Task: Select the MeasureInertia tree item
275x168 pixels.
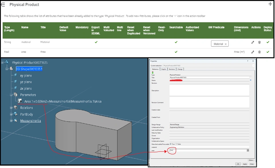Action: pyautogui.click(x=30, y=121)
